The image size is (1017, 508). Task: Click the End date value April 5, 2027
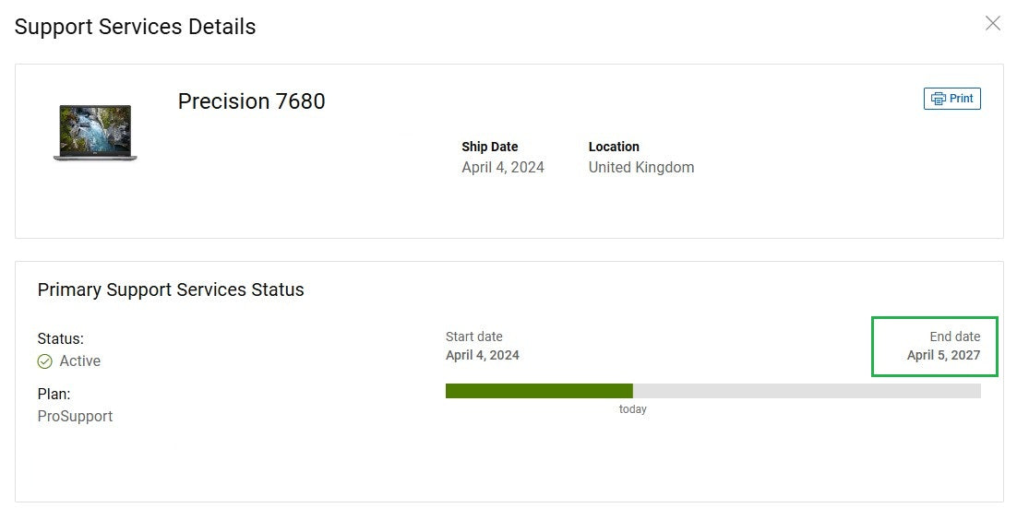943,355
